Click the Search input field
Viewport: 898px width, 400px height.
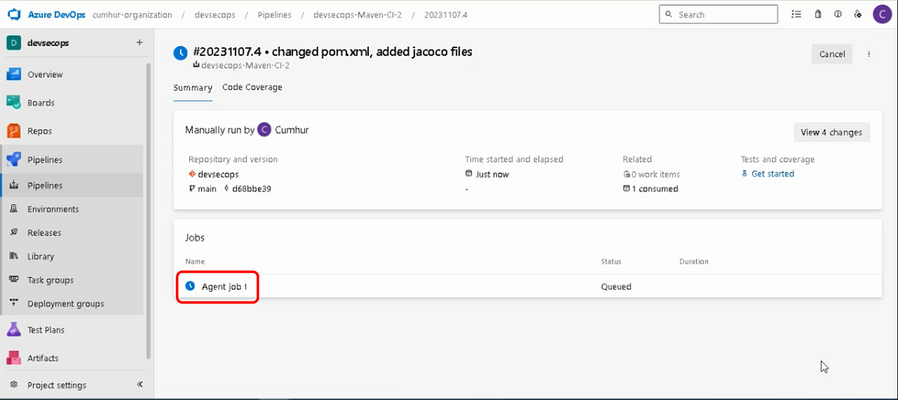(x=718, y=14)
